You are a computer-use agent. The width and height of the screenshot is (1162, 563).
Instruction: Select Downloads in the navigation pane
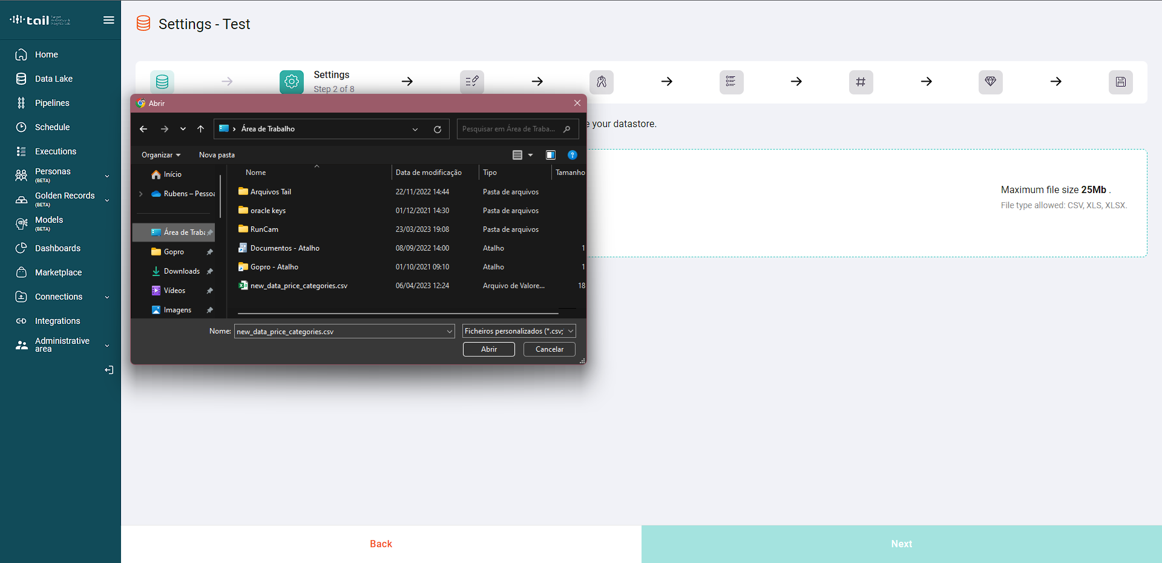tap(182, 271)
